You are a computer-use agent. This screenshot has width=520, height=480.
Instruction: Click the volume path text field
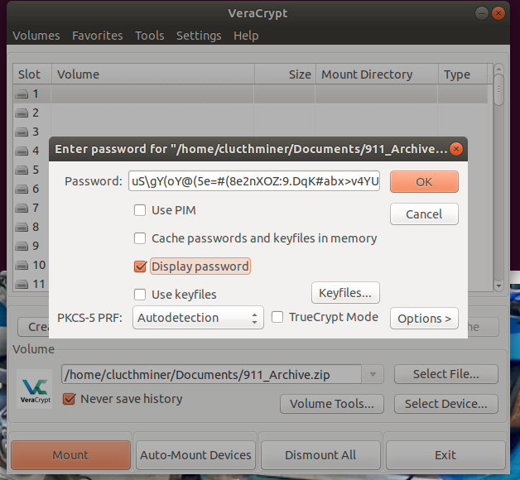[x=211, y=375]
